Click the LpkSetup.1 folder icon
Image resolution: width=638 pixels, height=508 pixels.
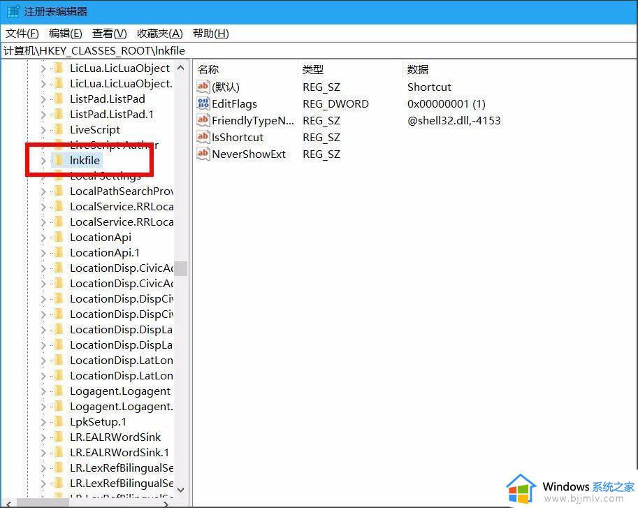click(x=59, y=422)
